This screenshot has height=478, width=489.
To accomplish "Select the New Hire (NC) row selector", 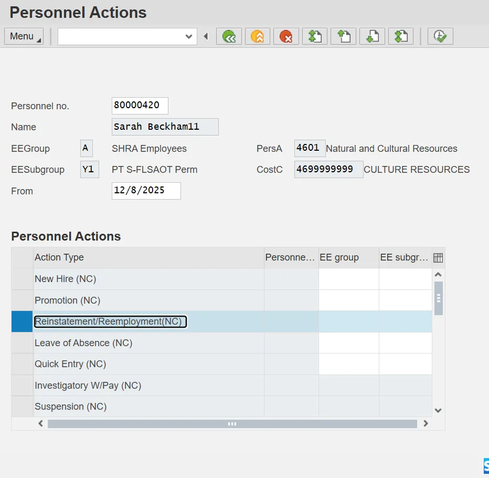I will (x=22, y=279).
